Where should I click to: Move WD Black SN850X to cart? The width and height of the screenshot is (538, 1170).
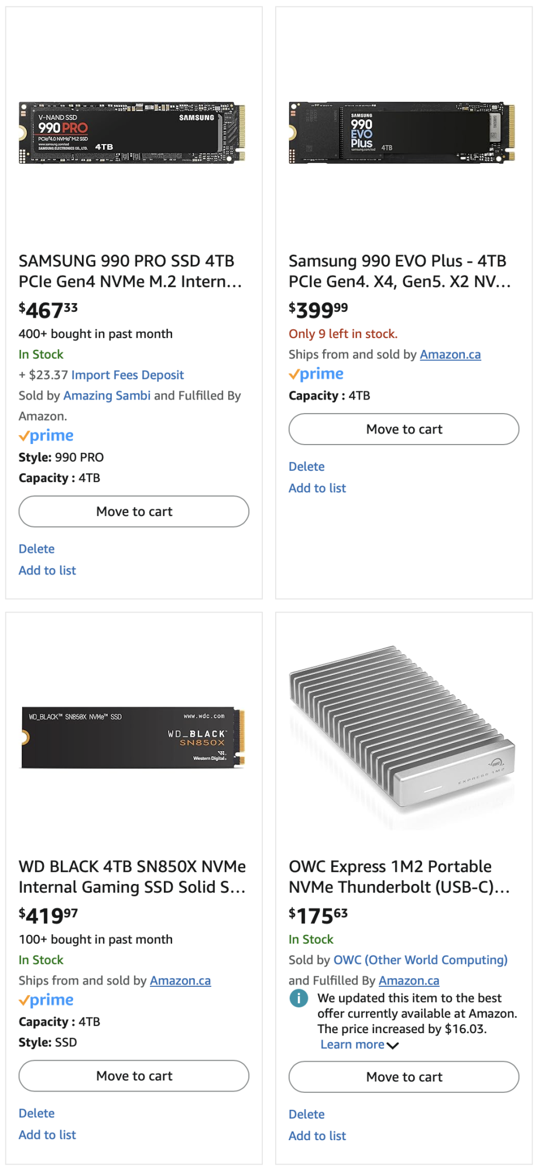coord(134,1076)
